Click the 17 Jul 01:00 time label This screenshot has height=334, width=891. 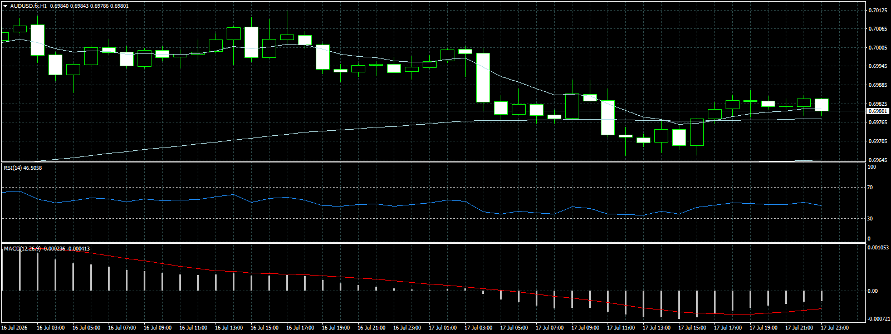(443, 328)
